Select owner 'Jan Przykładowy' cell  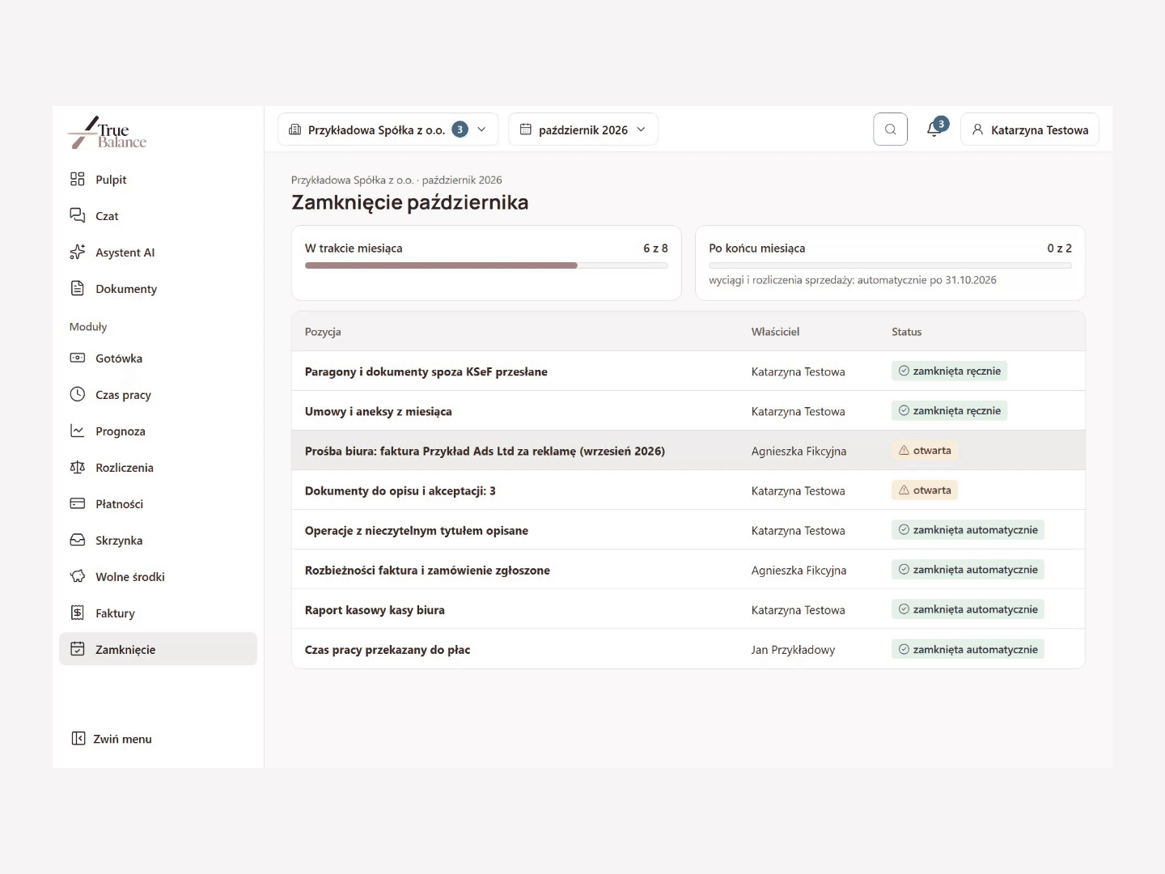tap(793, 650)
